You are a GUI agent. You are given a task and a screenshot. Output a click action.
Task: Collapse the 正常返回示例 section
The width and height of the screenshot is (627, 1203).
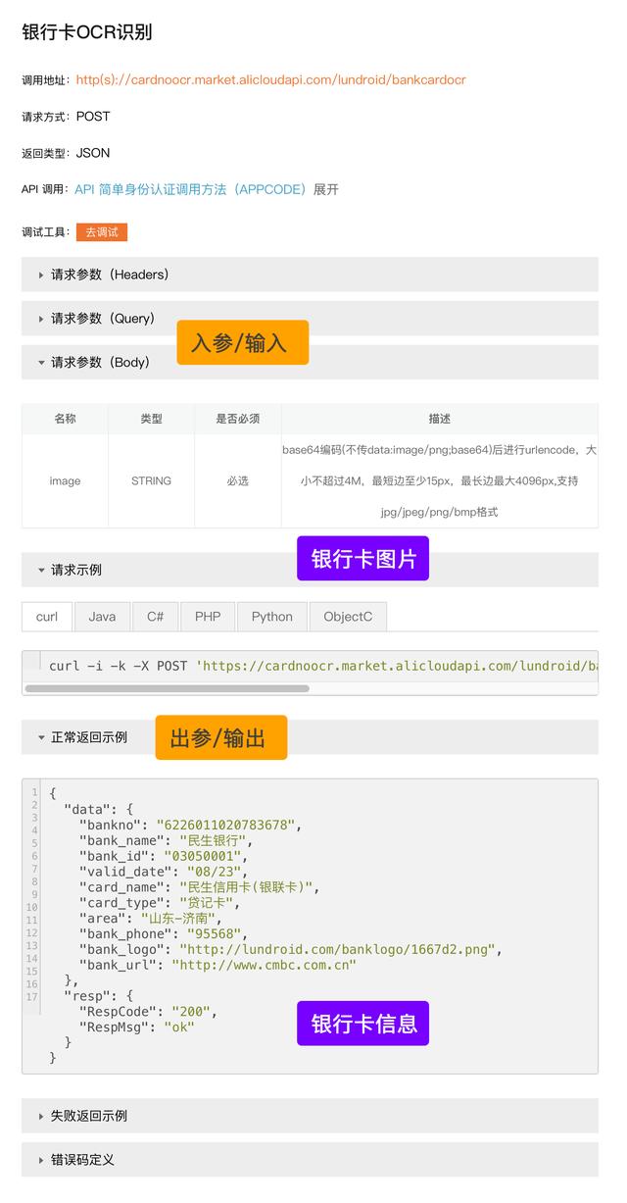88,737
